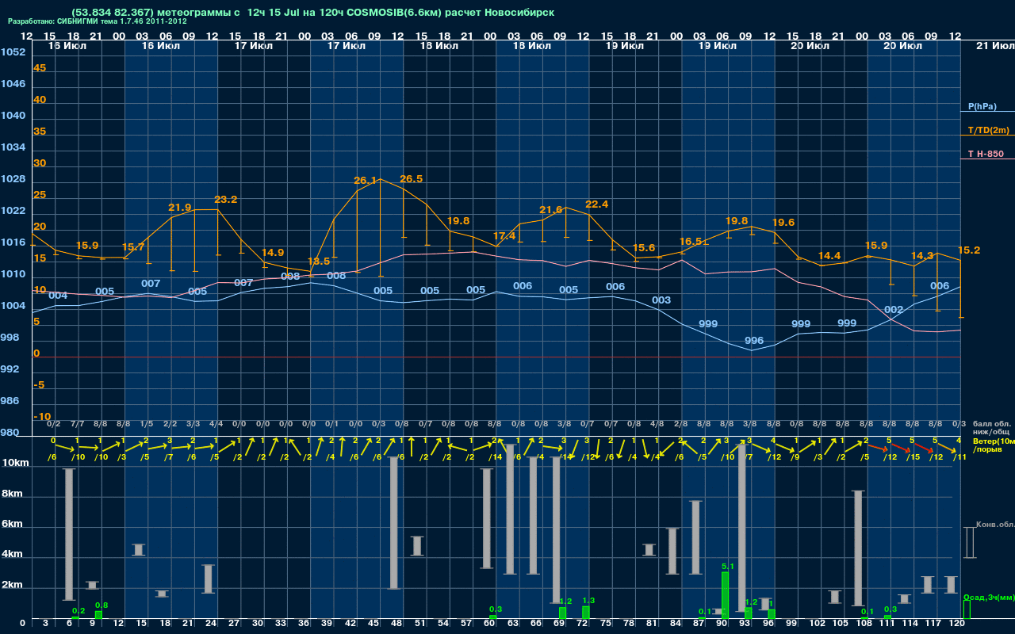Screen dimensions: 1015x634
Task: Click the 'балл обл. ниж/общ' legend label
Action: pyautogui.click(x=991, y=429)
